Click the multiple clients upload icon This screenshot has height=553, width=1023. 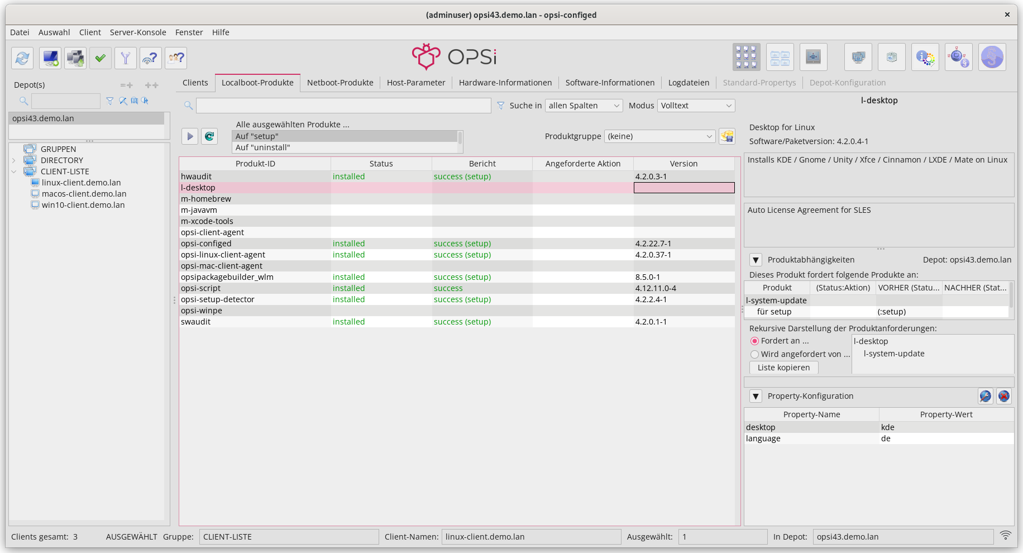(75, 58)
